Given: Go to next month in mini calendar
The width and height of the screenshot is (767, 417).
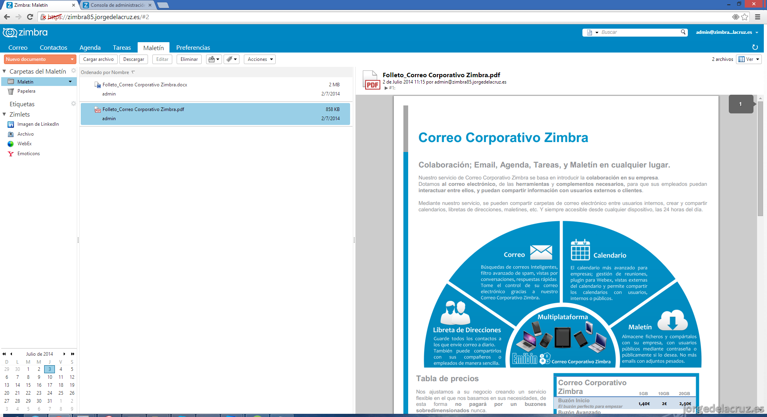Looking at the screenshot, I should (x=64, y=354).
